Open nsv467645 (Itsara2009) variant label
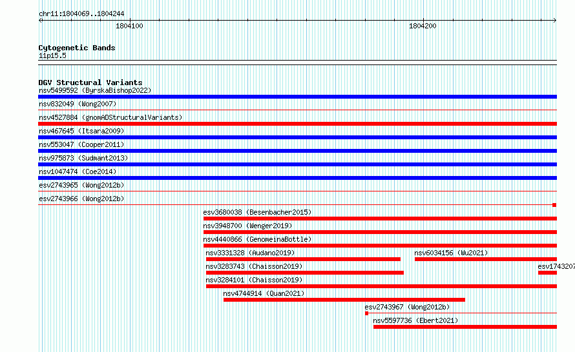Image resolution: width=575 pixels, height=352 pixels. 81,131
